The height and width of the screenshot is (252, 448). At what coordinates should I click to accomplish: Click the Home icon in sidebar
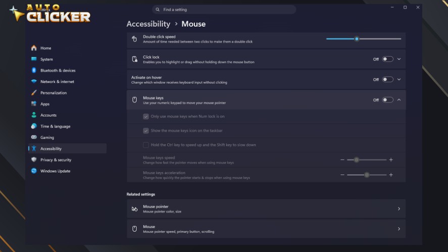point(34,48)
